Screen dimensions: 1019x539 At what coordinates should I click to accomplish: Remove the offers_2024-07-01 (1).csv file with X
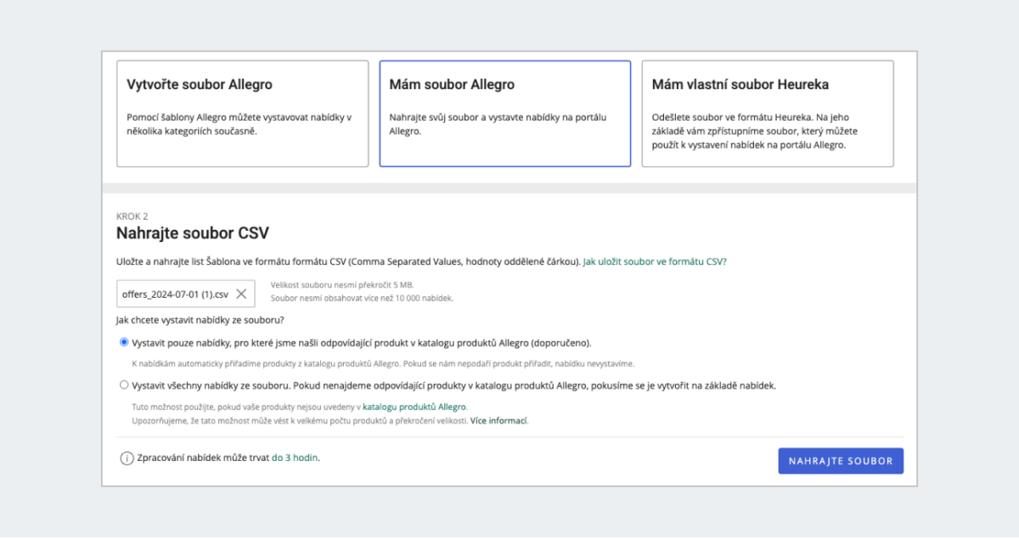click(241, 294)
